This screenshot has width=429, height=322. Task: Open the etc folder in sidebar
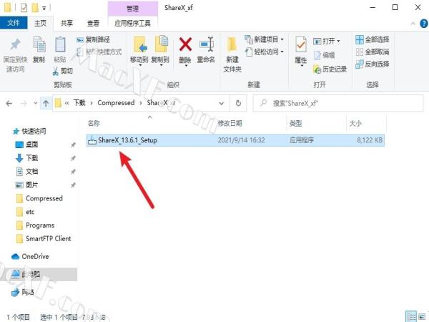point(26,212)
